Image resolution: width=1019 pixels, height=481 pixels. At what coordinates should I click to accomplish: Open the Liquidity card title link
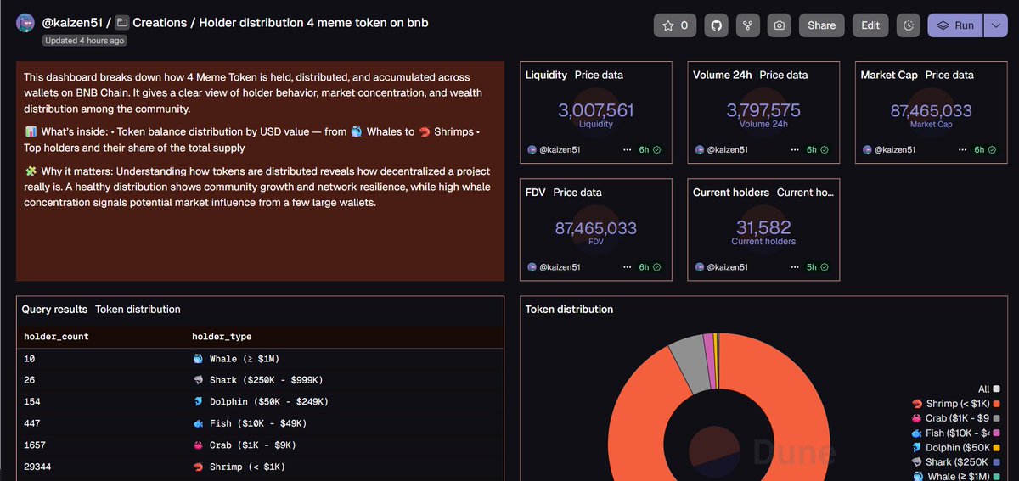tap(546, 75)
